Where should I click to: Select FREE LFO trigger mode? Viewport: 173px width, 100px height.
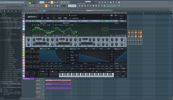(74, 55)
